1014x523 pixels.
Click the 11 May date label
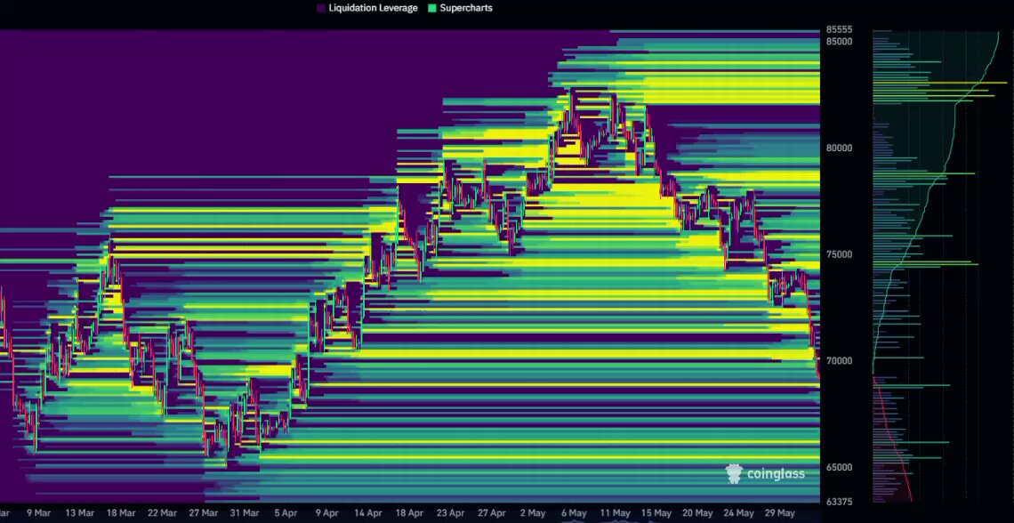(x=615, y=513)
